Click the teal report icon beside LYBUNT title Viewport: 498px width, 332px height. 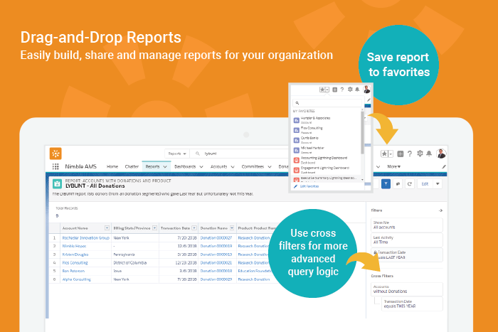[x=57, y=183]
